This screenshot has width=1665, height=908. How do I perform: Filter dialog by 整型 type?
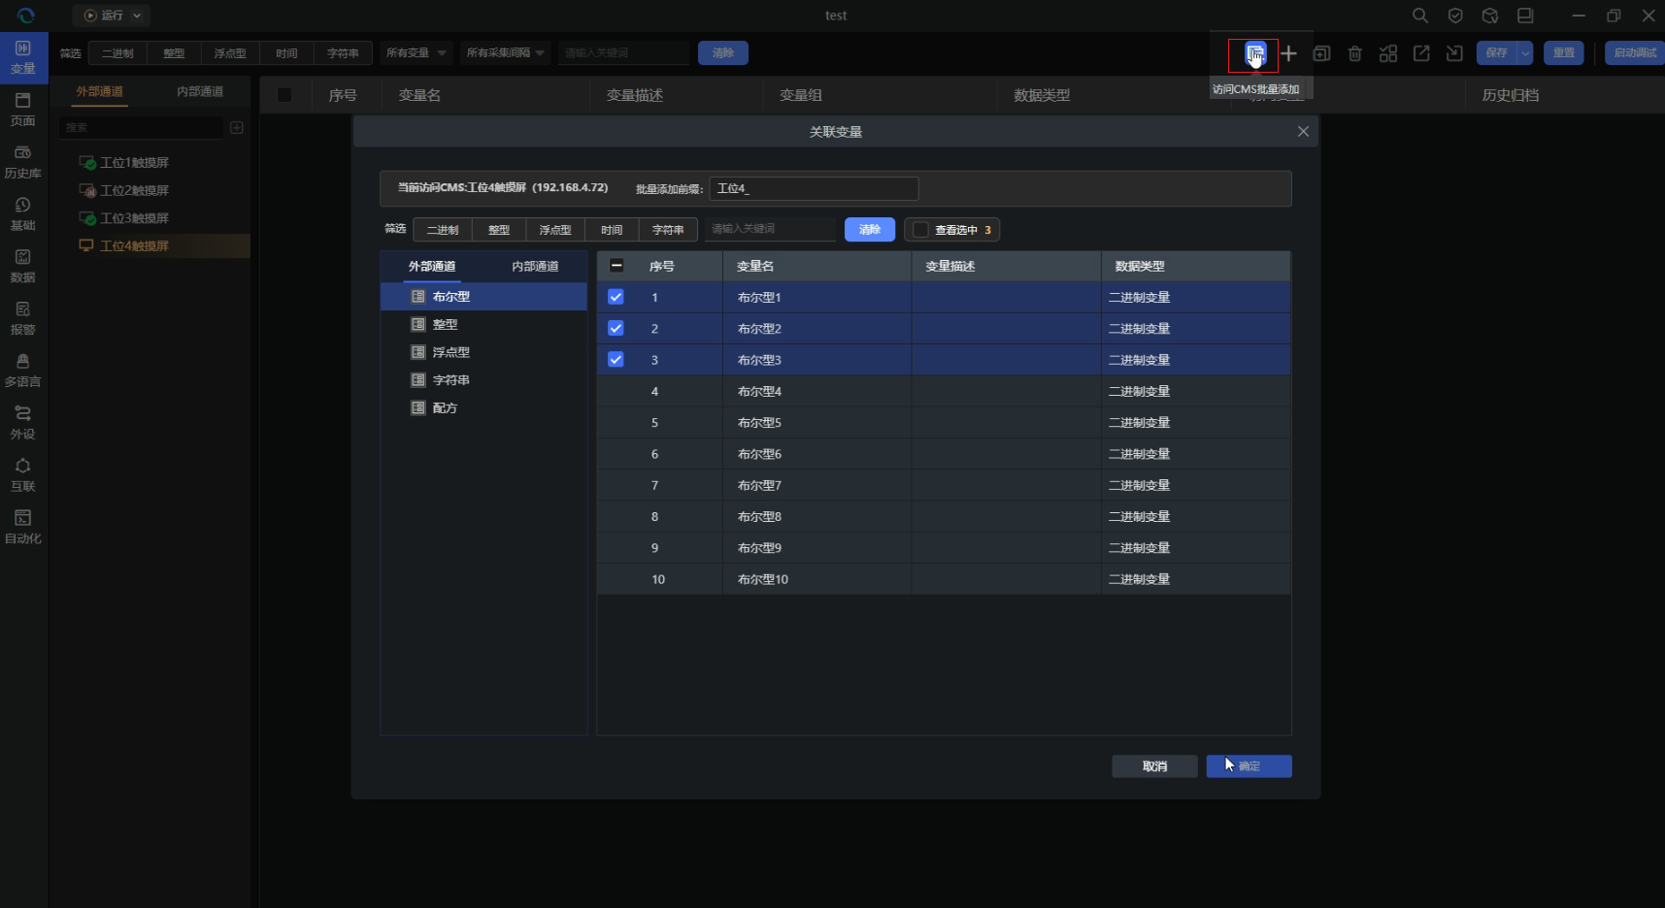coord(499,230)
